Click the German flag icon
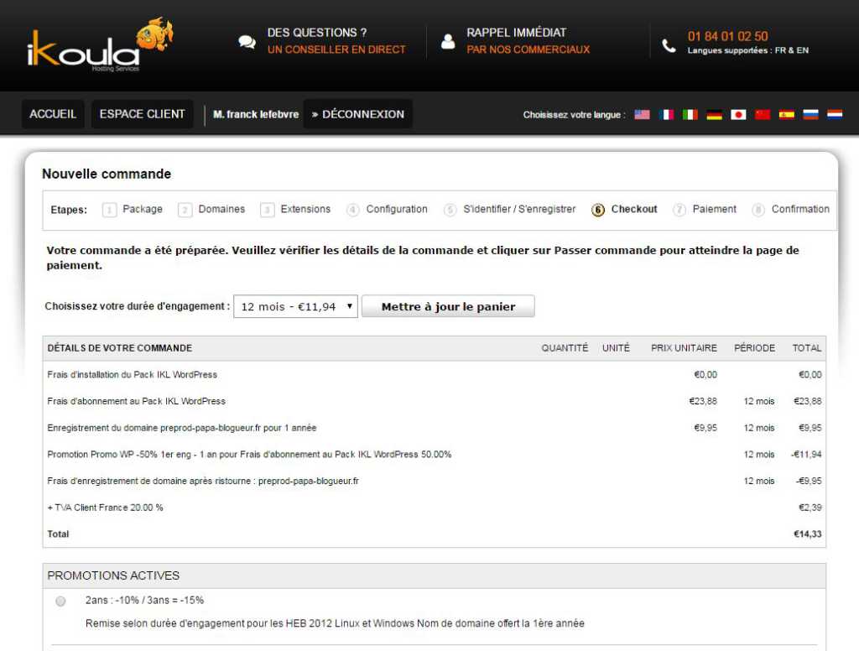 point(714,115)
